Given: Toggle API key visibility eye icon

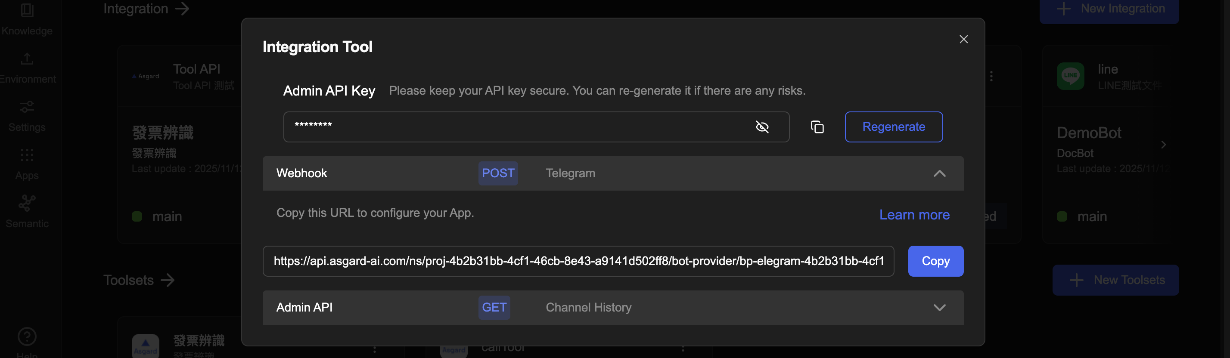Looking at the screenshot, I should 762,127.
